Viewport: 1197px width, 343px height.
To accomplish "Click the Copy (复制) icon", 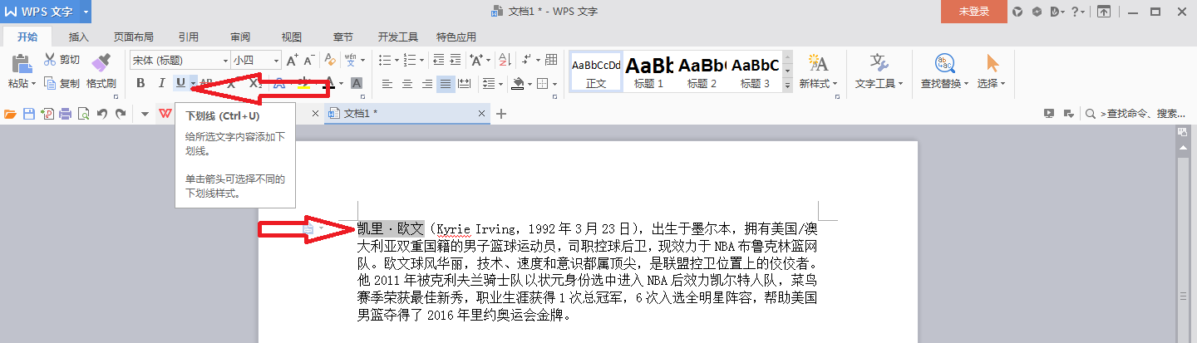I will [x=50, y=83].
